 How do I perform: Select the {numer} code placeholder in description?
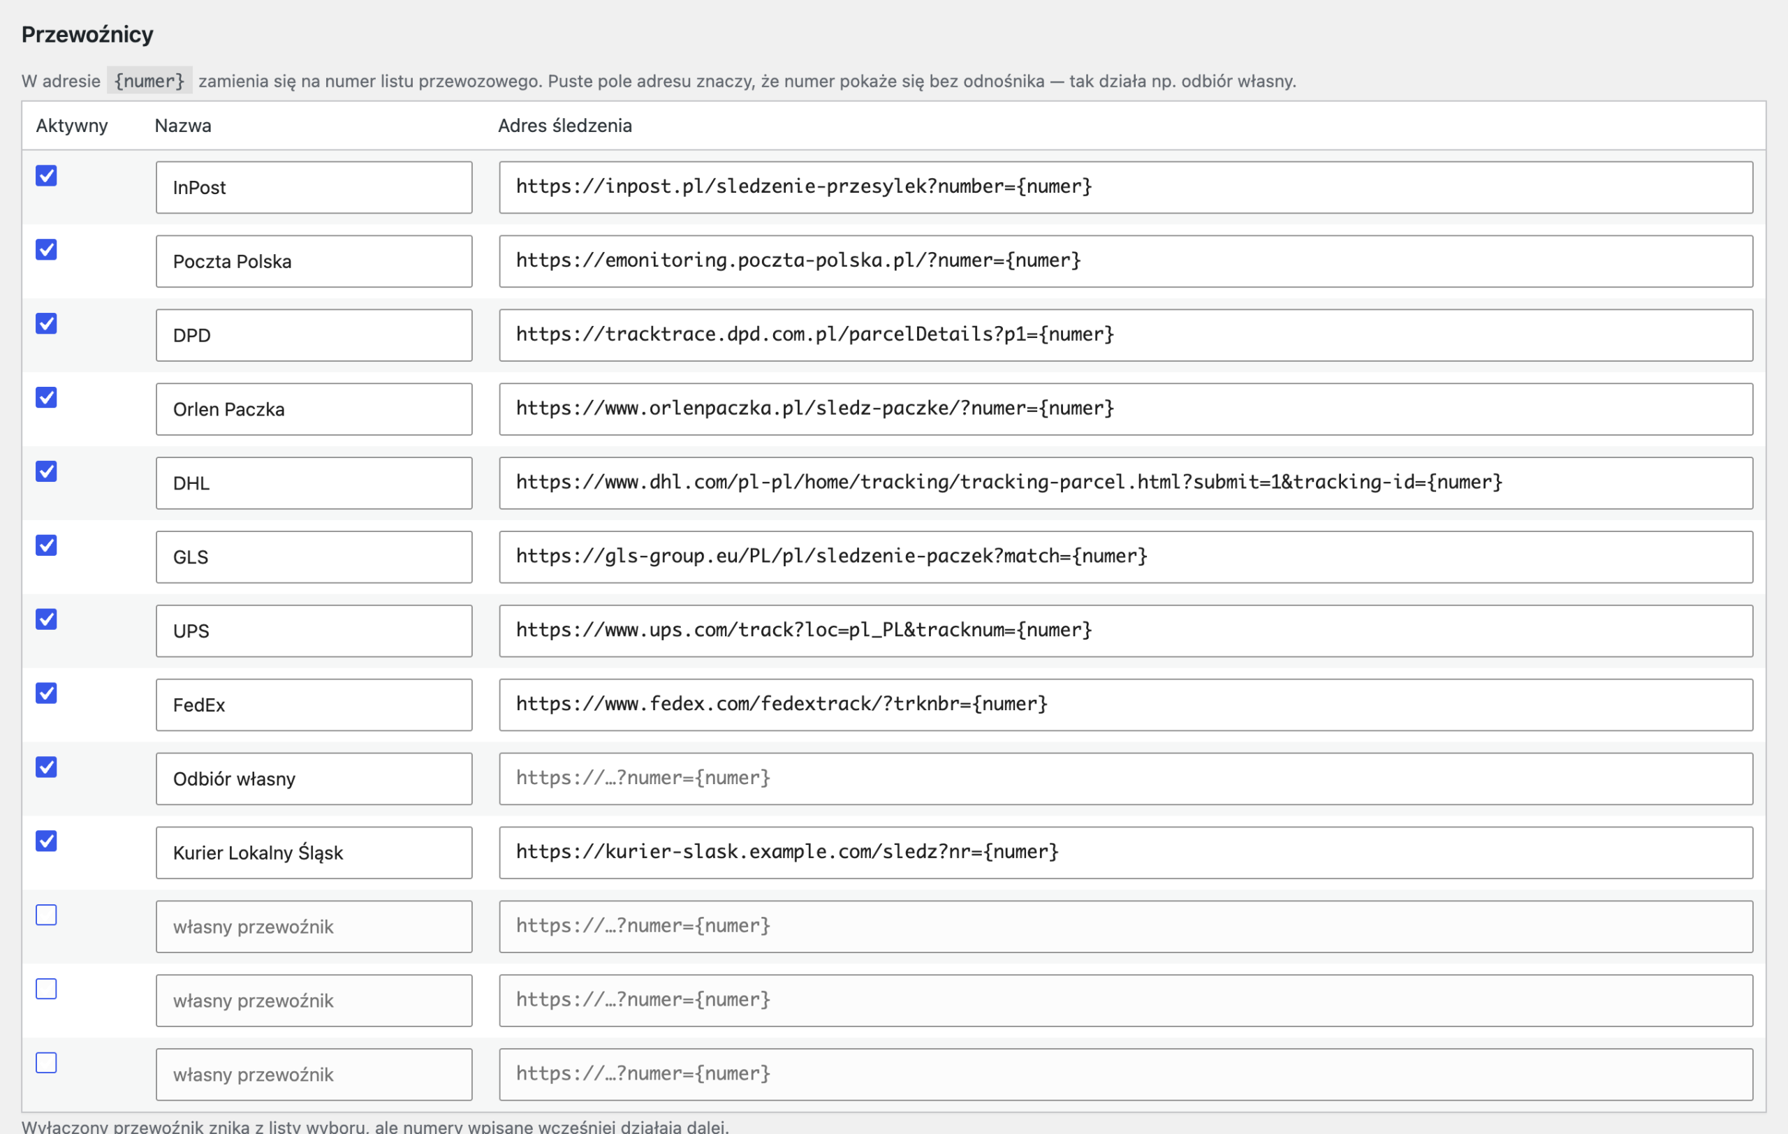[x=149, y=81]
